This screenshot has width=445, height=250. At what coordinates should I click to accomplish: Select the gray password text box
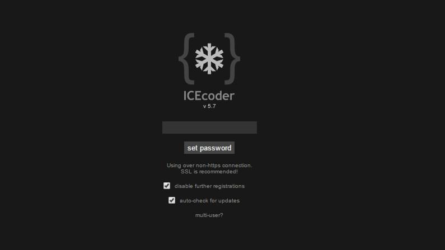(209, 128)
